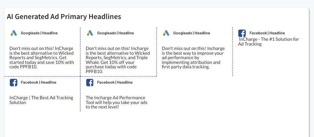This screenshot has width=314, height=137.
Task: Click 'Facebook | Headline' label above '#1 Solution' text
Action: click(x=267, y=33)
